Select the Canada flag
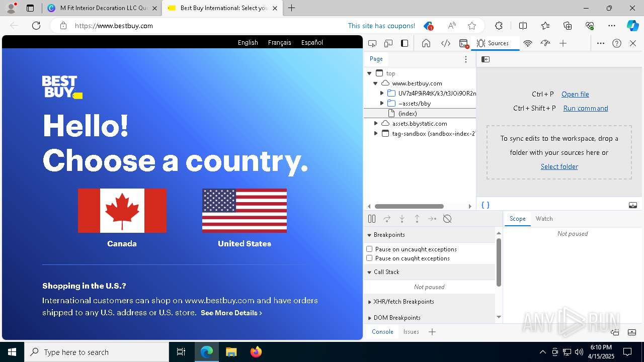Image resolution: width=644 pixels, height=362 pixels. [122, 211]
